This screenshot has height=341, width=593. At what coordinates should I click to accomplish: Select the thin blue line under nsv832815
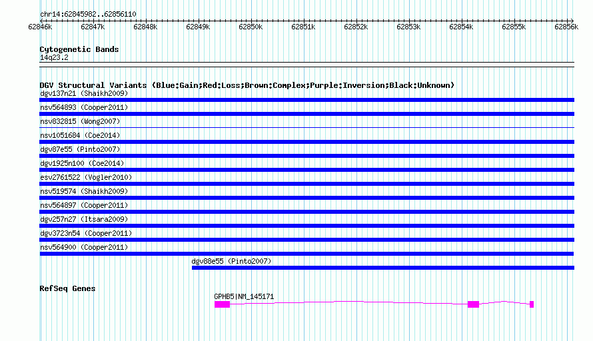pyautogui.click(x=306, y=128)
